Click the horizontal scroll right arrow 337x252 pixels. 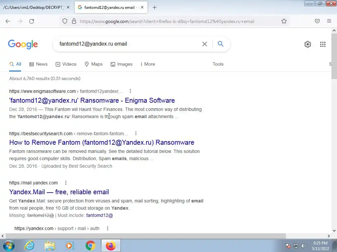(329, 236)
